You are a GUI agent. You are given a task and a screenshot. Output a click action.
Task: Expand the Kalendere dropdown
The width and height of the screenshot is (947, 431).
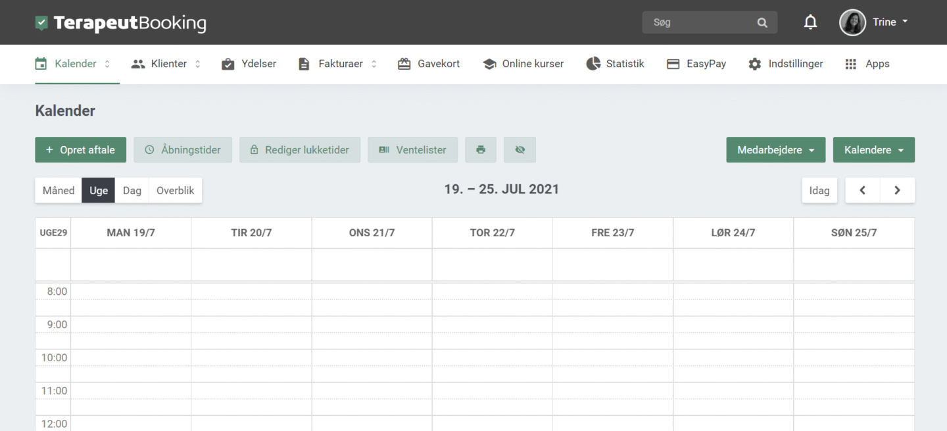coord(874,150)
